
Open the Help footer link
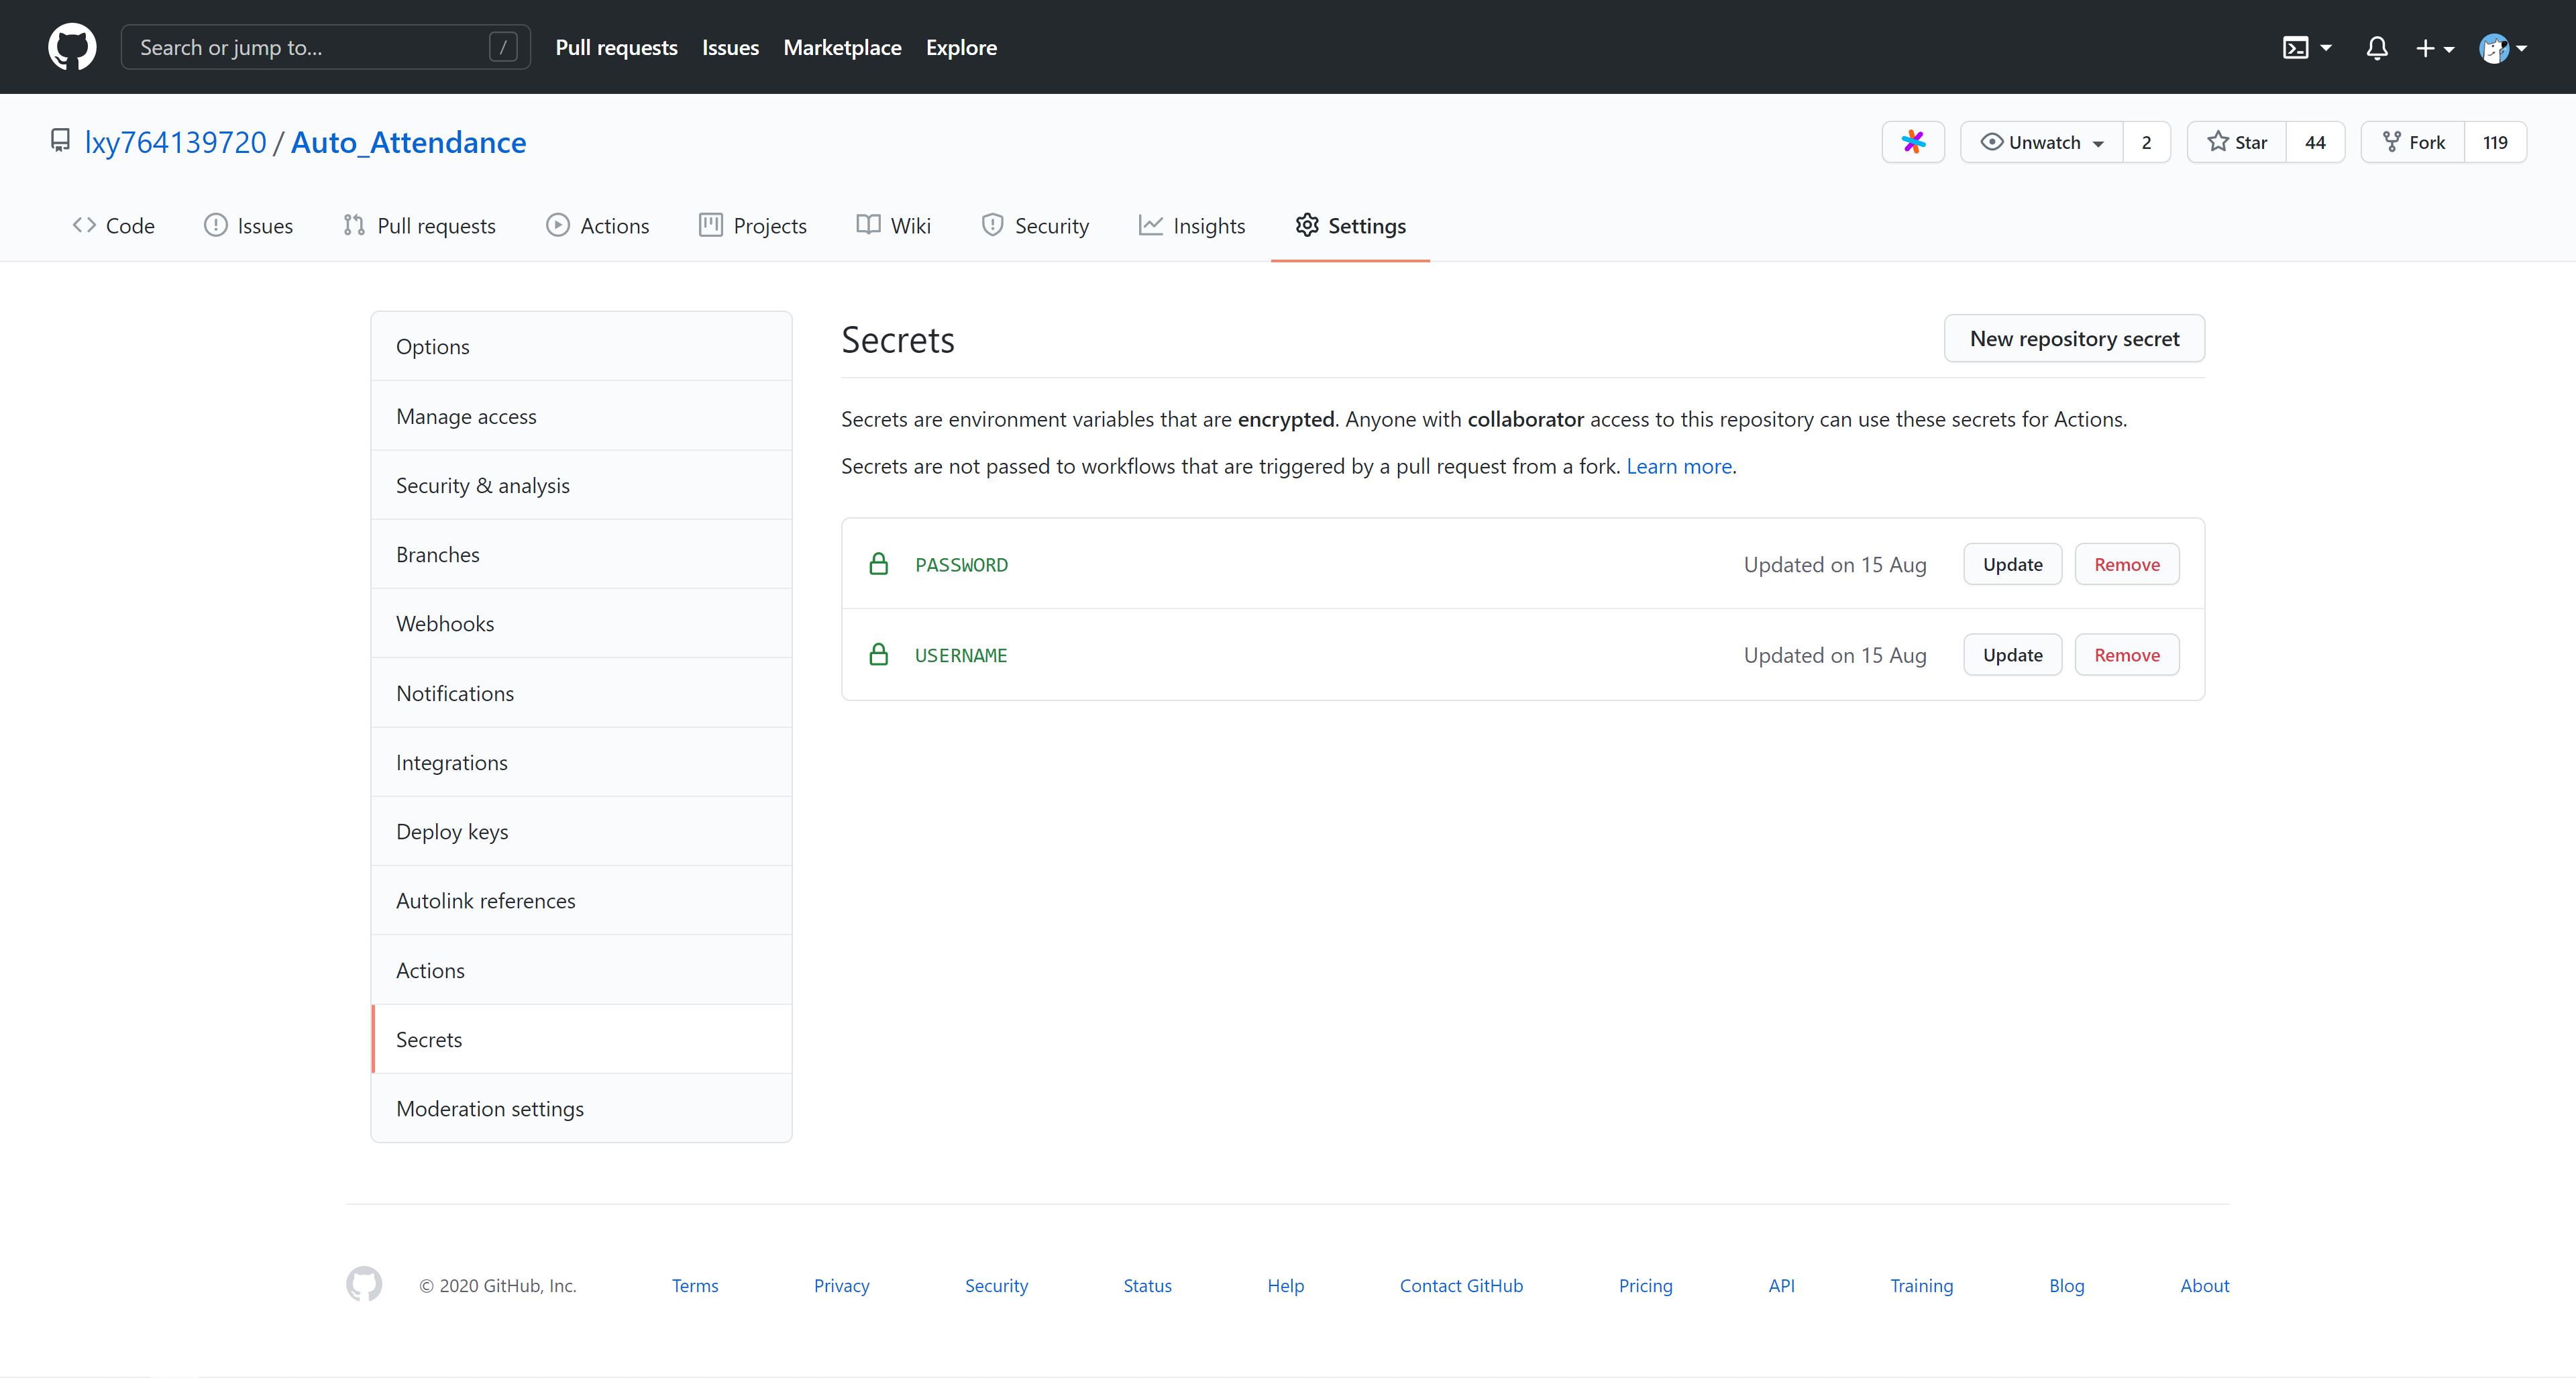(x=1285, y=1285)
